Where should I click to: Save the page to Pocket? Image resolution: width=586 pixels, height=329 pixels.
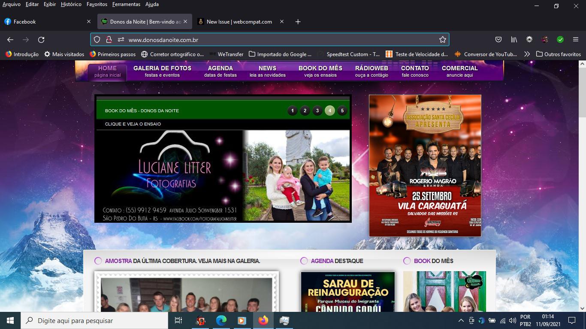click(498, 39)
